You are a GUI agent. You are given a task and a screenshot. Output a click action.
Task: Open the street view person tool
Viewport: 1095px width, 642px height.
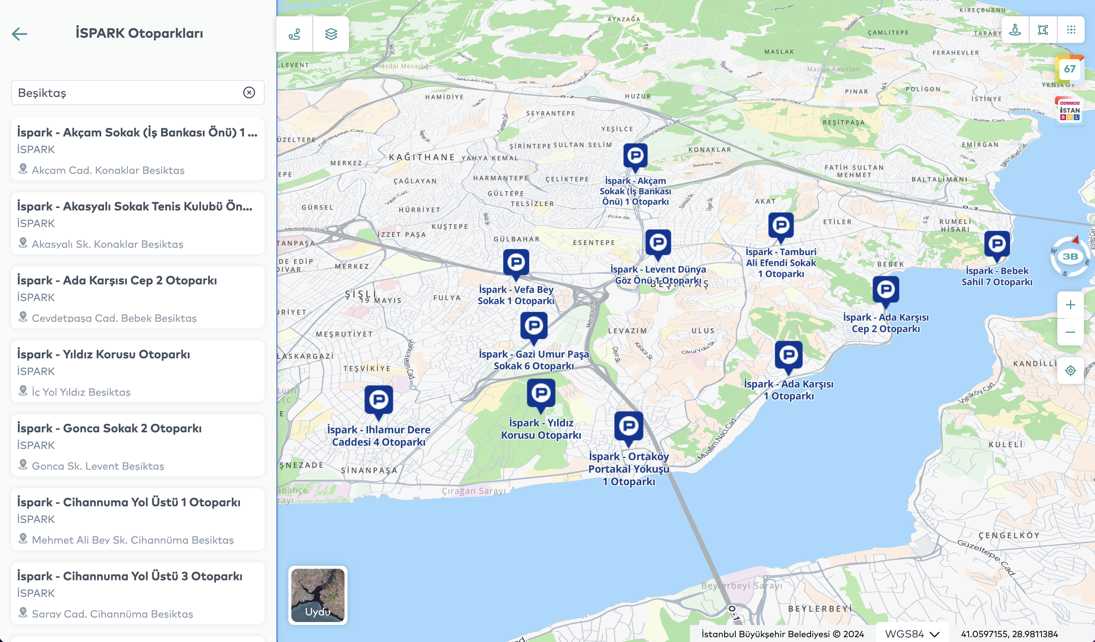[x=1015, y=30]
